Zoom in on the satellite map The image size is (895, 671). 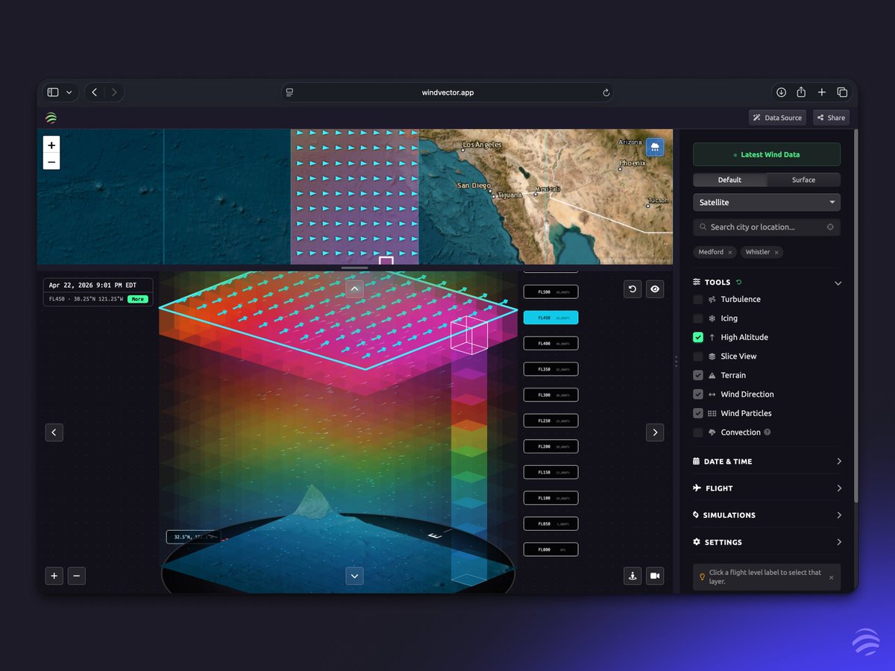pyautogui.click(x=51, y=145)
